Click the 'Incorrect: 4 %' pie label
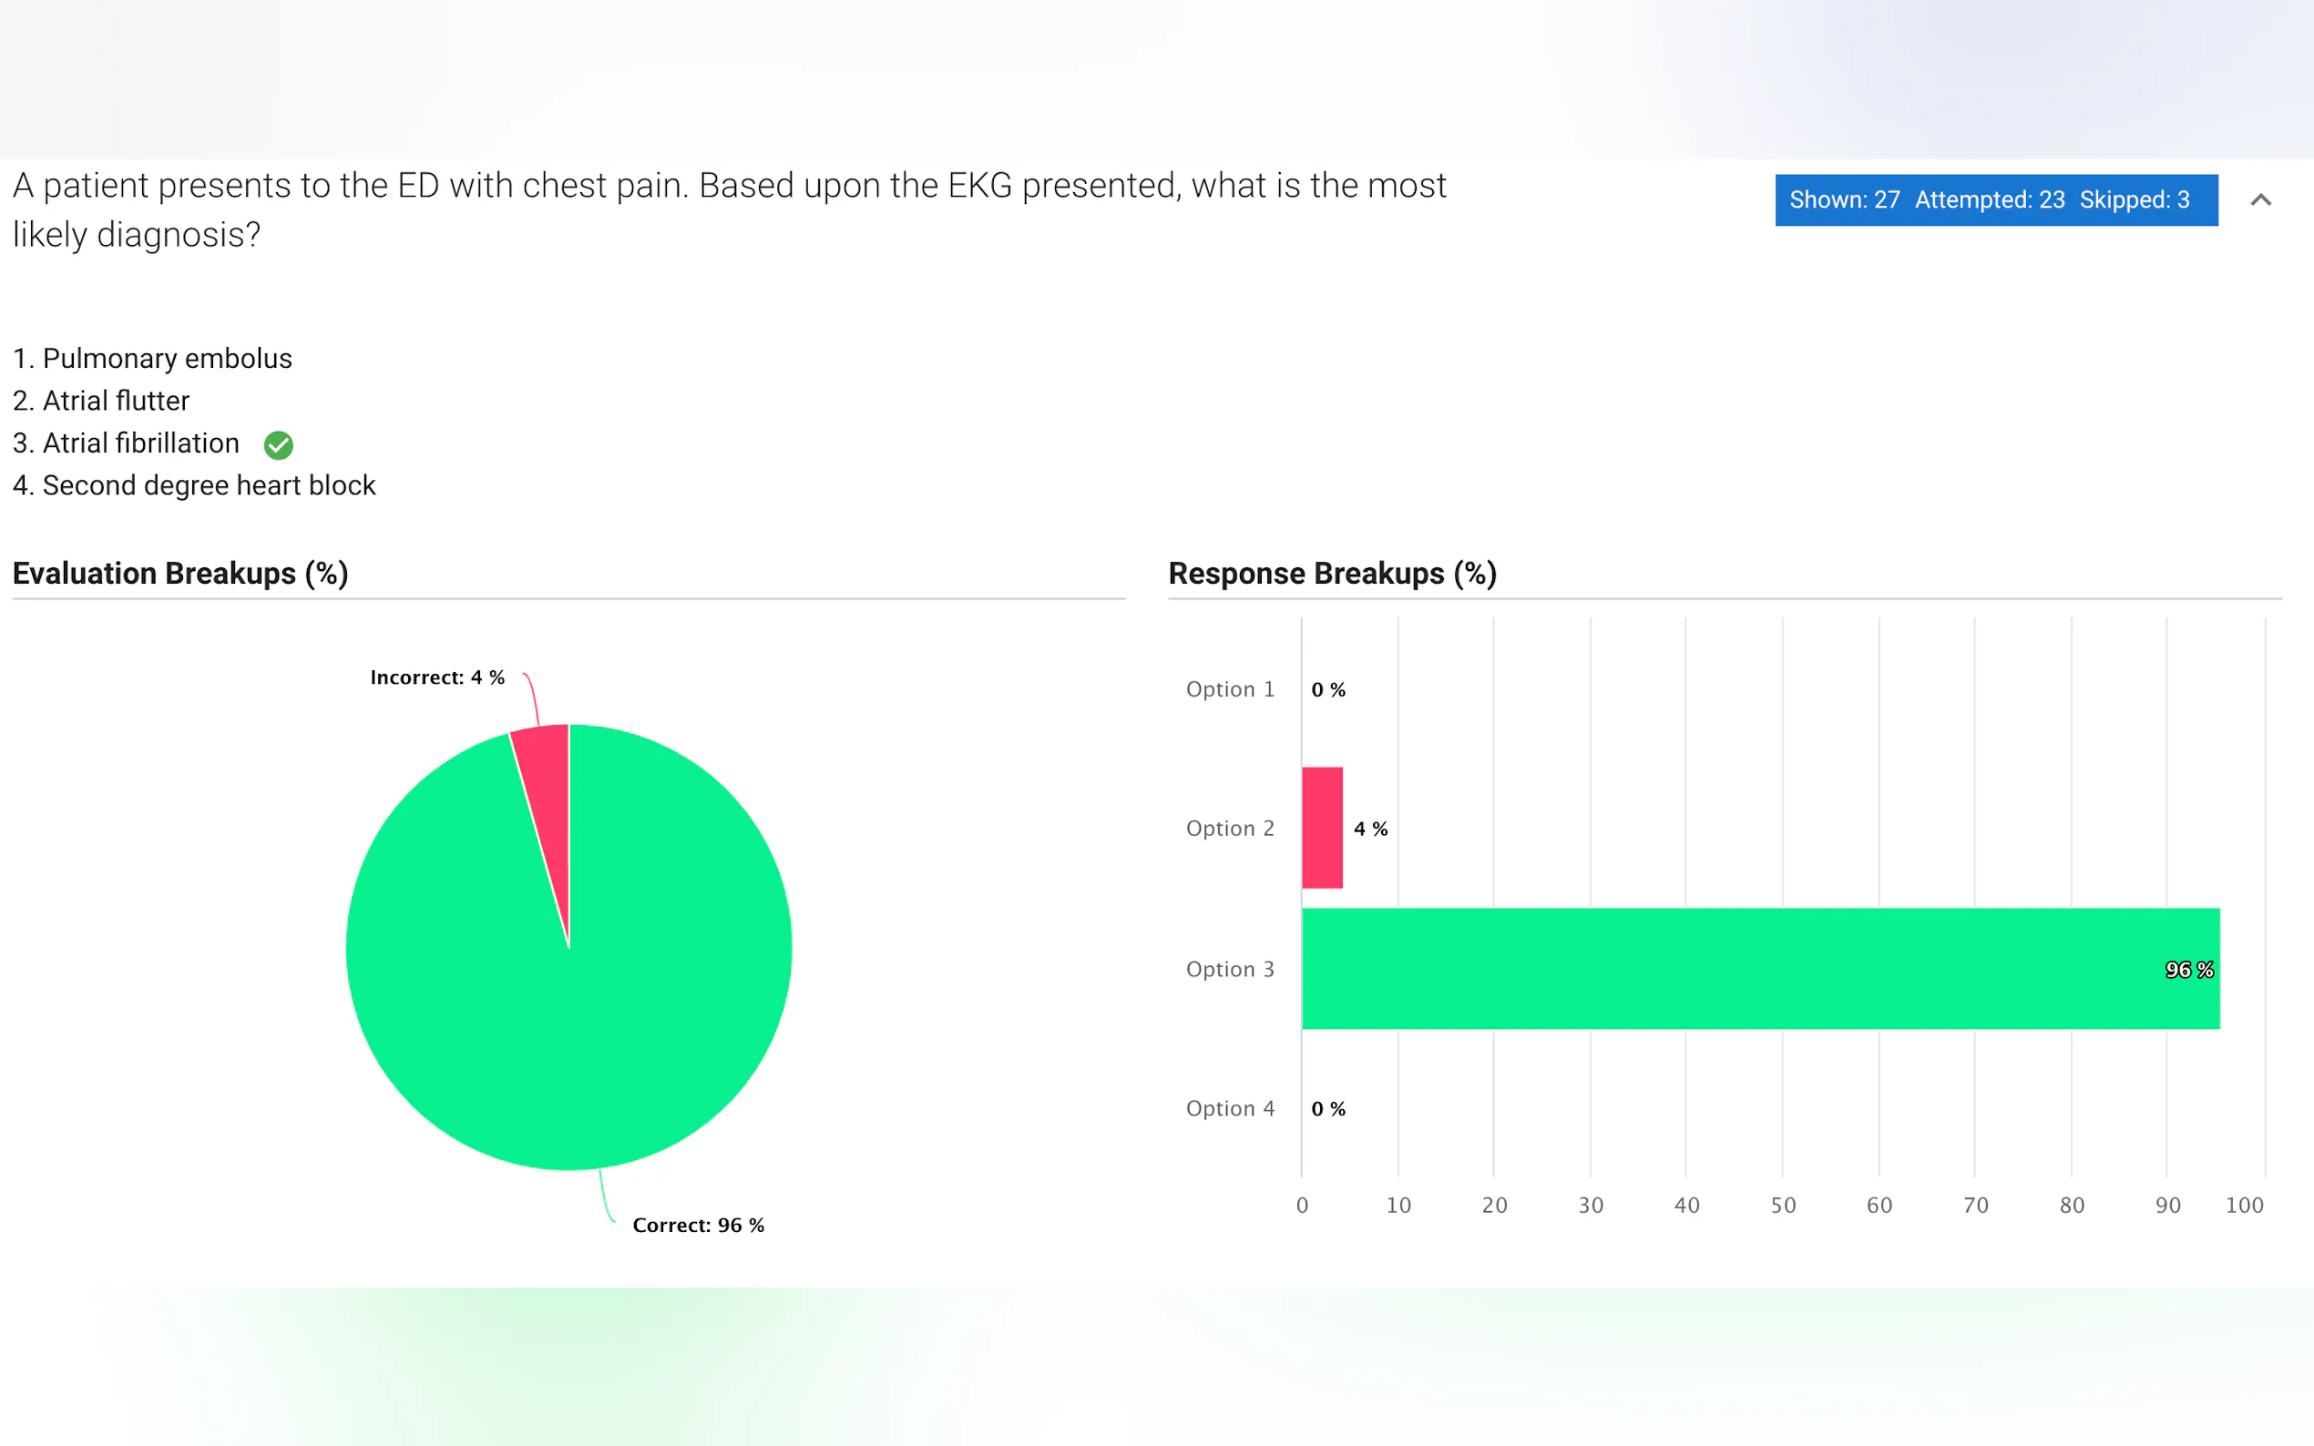Viewport: 2314px width, 1446px height. (437, 678)
